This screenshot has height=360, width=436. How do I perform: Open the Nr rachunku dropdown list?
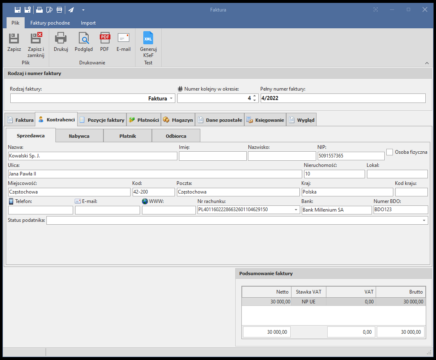pos(296,210)
